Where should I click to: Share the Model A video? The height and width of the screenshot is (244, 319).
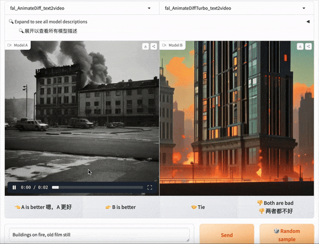point(154,46)
